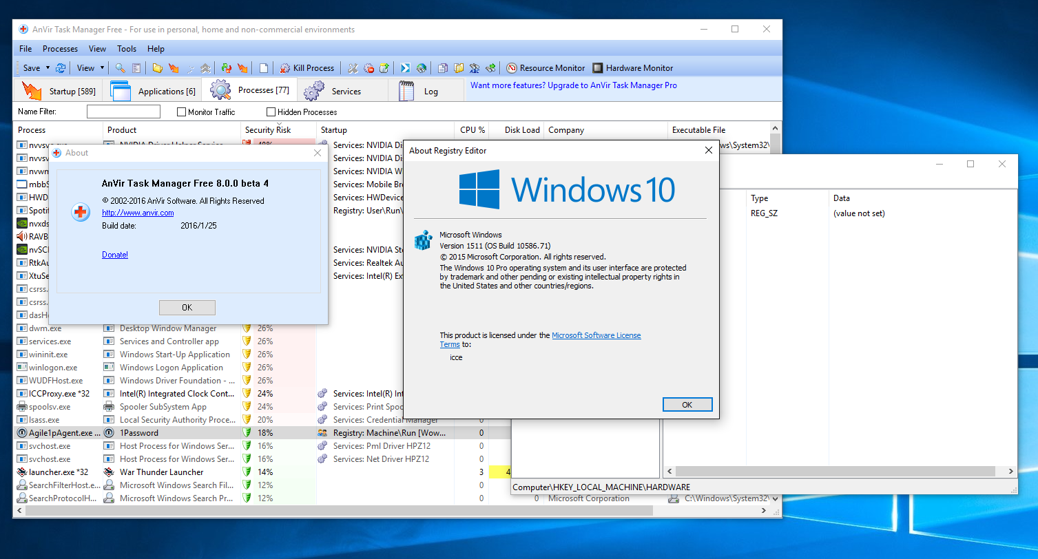Click the yellow folder icon in toolbar
Viewport: 1038px width, 559px height.
(x=157, y=68)
